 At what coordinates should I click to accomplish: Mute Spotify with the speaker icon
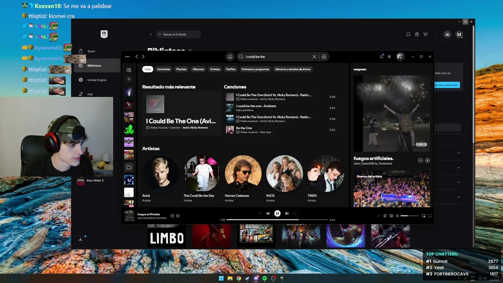[397, 216]
